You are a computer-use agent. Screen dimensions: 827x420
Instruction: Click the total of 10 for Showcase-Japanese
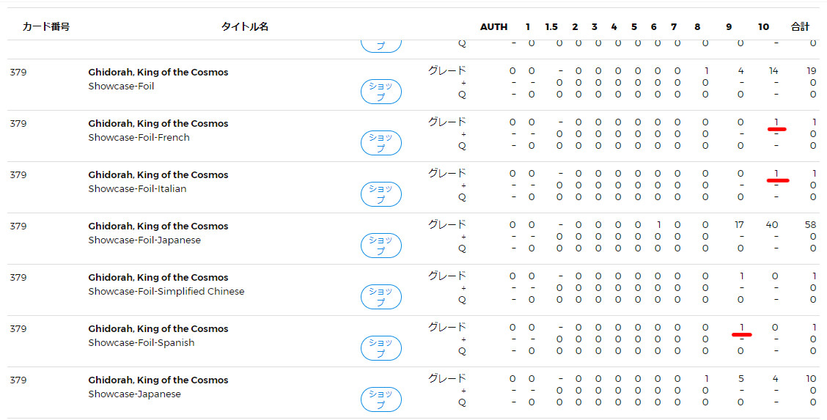[811, 379]
